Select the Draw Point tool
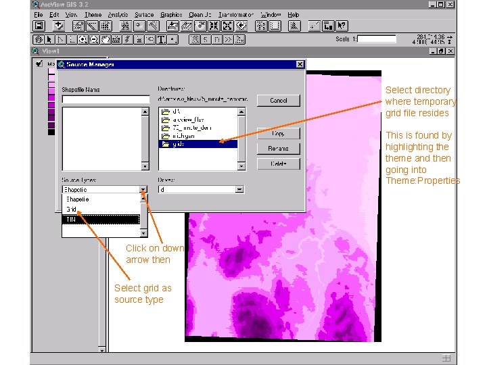487x365 pixels. (172, 39)
